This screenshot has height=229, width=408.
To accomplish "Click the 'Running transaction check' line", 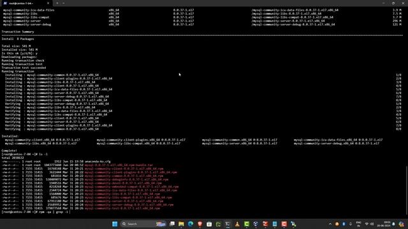I will click(23, 60).
